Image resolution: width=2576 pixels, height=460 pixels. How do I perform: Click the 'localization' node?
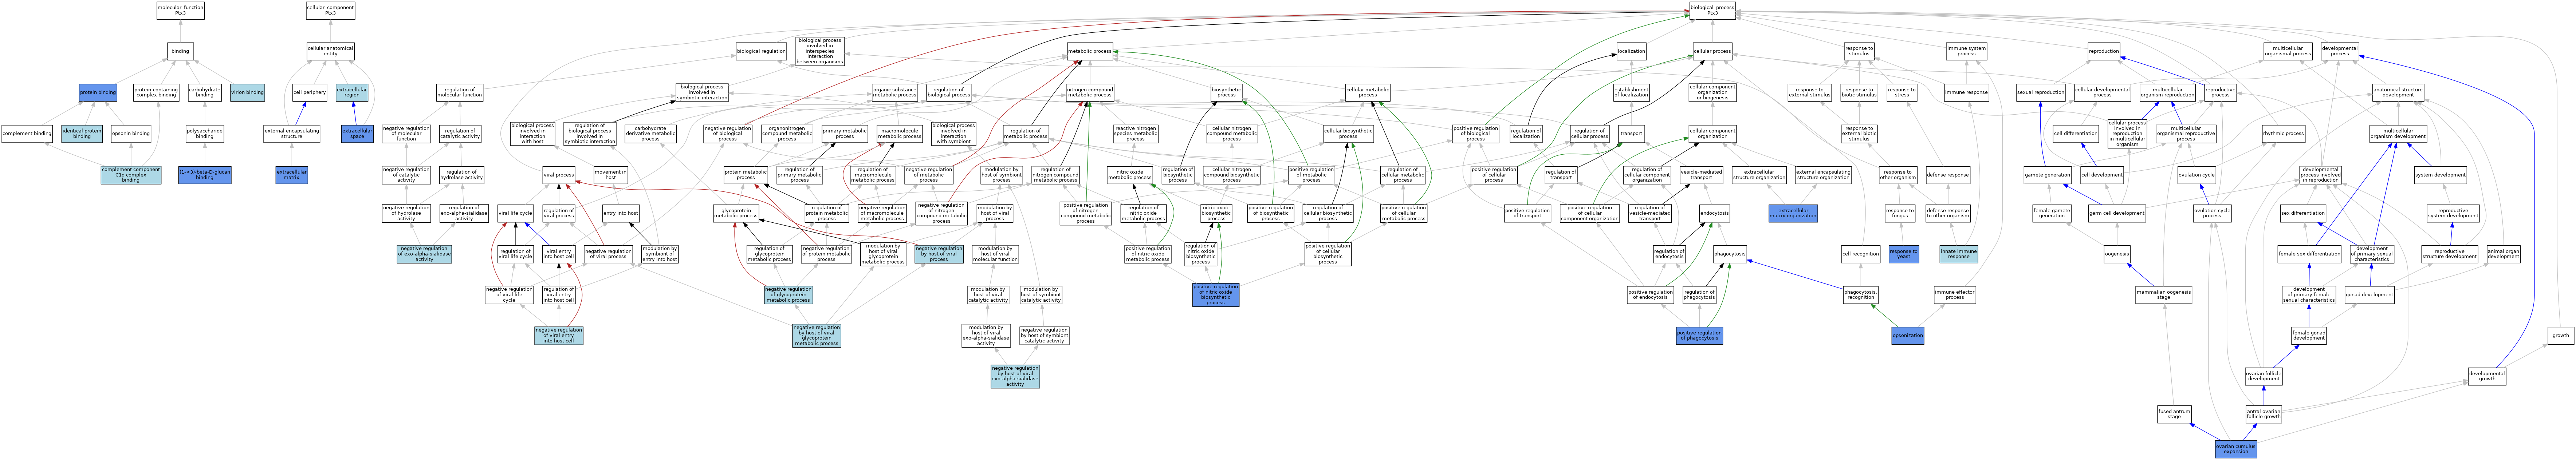click(x=1631, y=51)
